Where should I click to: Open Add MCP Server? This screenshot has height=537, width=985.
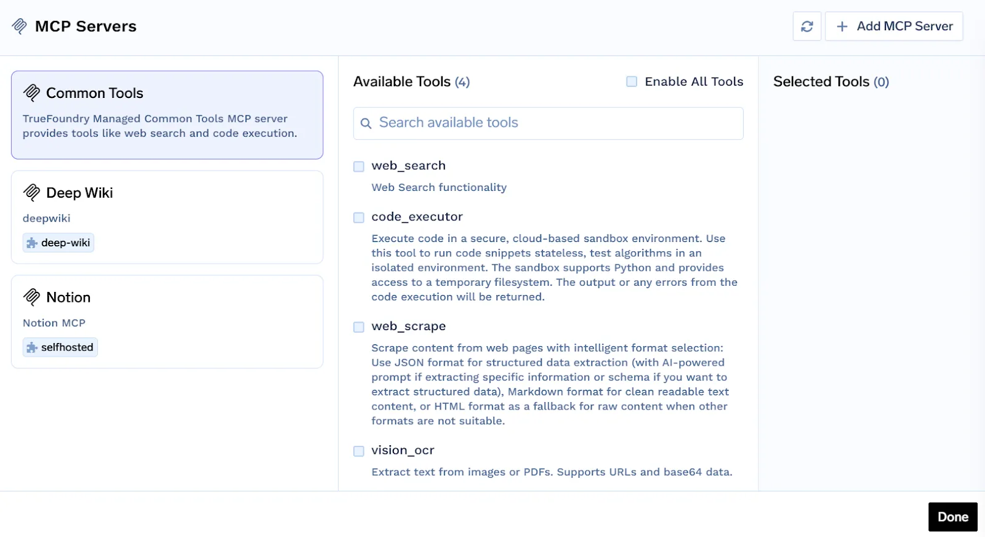click(x=894, y=26)
